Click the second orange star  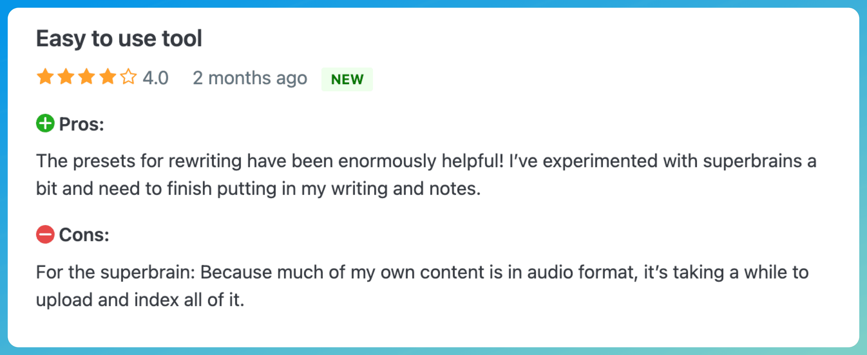[x=66, y=77]
